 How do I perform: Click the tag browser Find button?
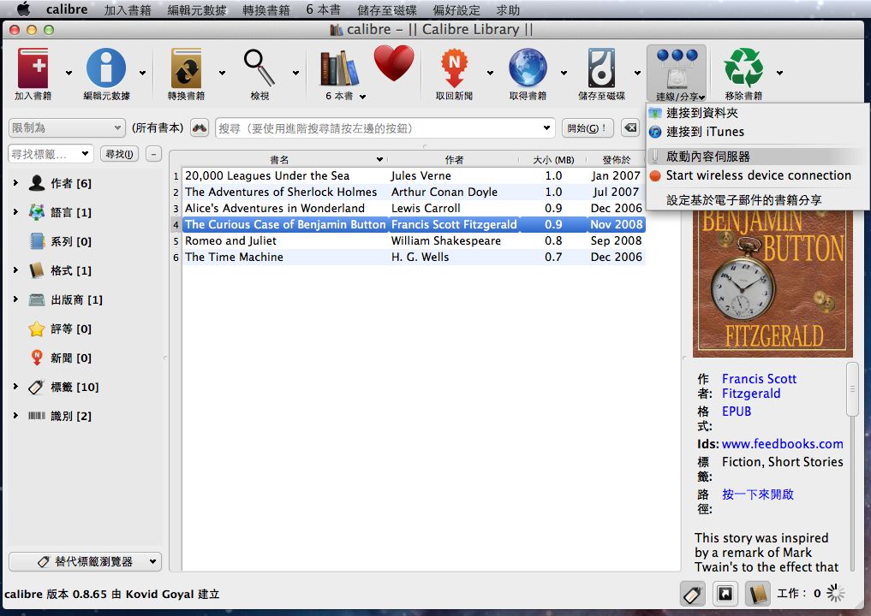point(119,154)
